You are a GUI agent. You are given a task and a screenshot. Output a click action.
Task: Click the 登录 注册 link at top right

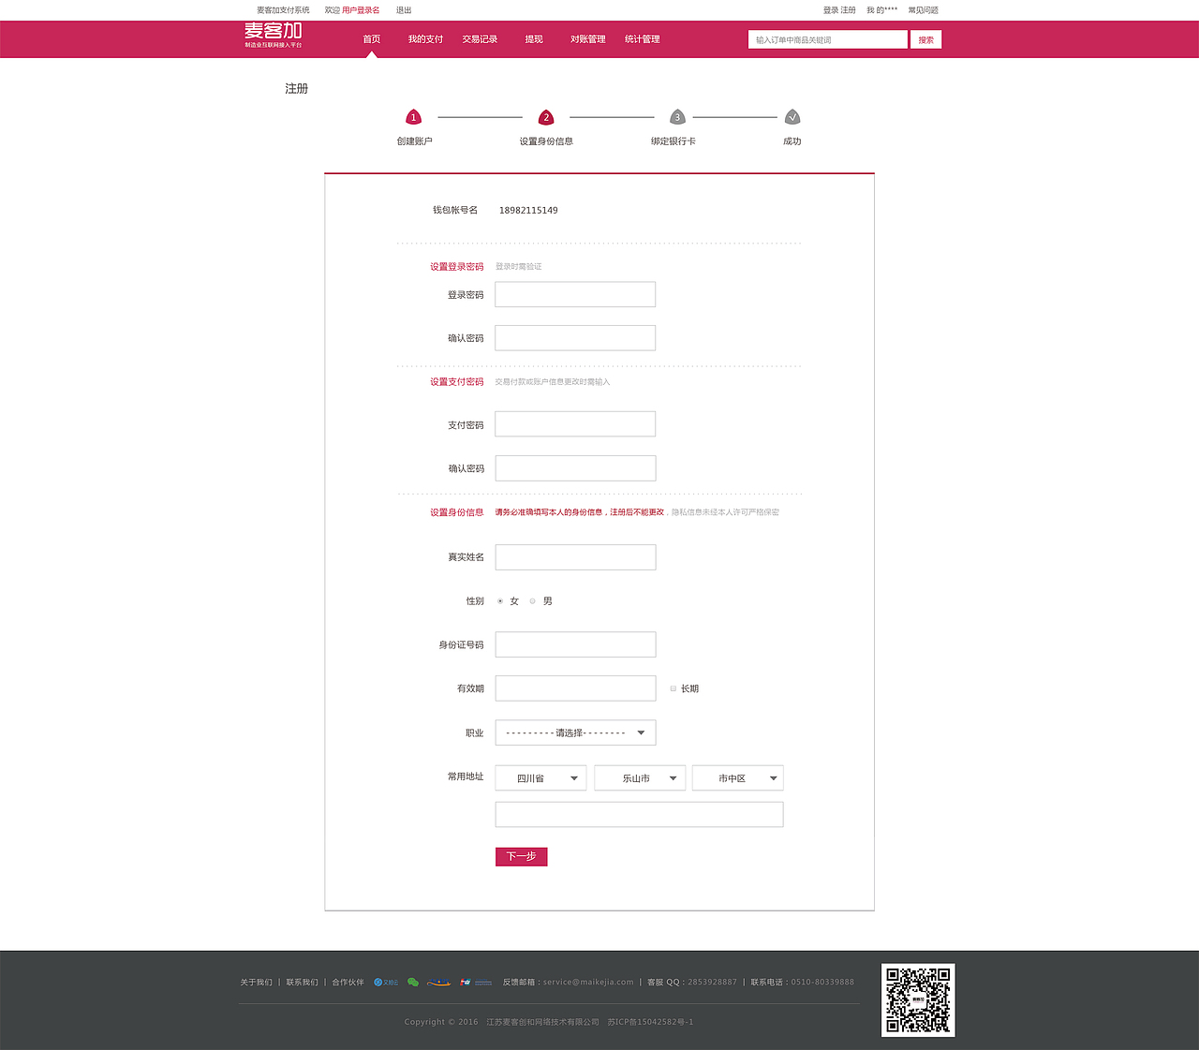(839, 10)
